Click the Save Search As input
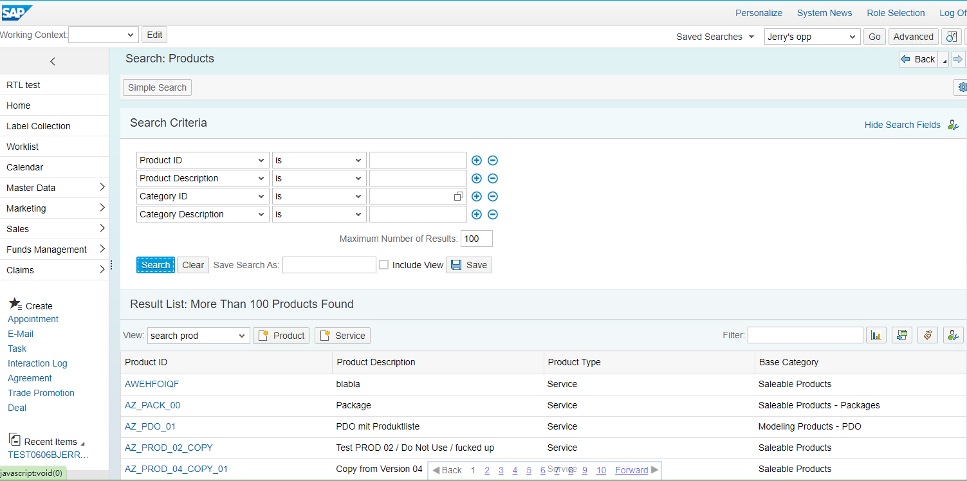 pyautogui.click(x=329, y=265)
